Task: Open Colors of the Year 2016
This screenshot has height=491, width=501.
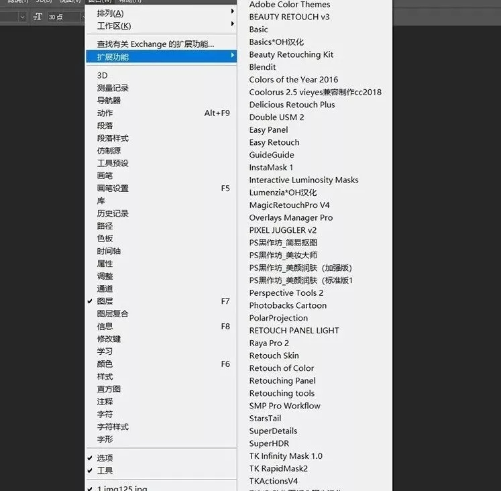Action: (293, 80)
